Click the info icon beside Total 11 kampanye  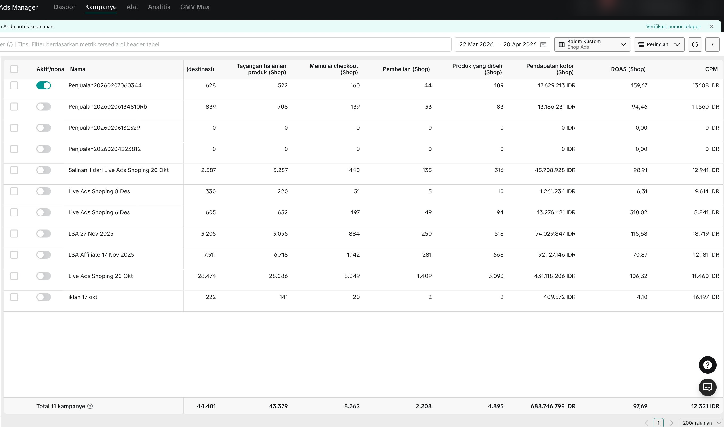click(90, 406)
